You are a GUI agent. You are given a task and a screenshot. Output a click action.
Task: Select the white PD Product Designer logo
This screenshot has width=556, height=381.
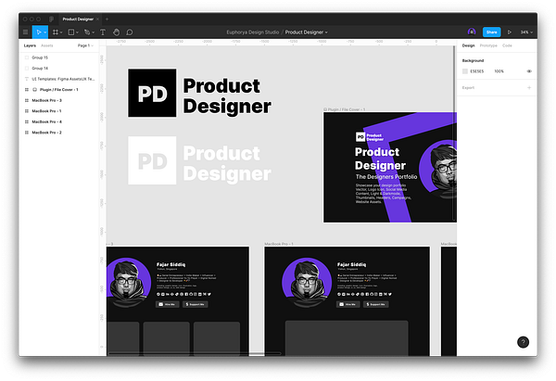[199, 160]
